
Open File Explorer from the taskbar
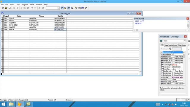(x=11, y=104)
